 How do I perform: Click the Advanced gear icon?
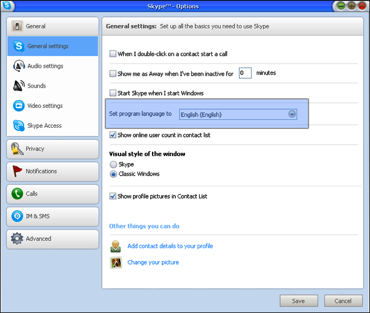[x=17, y=239]
